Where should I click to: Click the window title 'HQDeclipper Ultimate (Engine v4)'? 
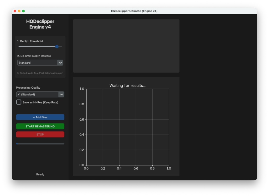click(134, 11)
